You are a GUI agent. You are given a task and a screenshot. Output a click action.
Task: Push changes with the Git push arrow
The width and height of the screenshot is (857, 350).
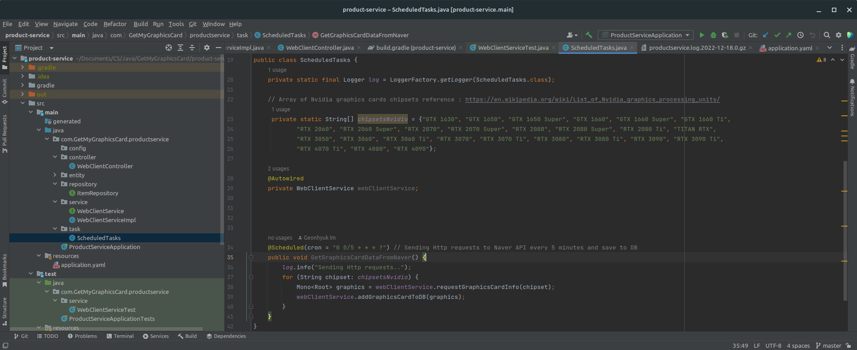[x=789, y=35]
